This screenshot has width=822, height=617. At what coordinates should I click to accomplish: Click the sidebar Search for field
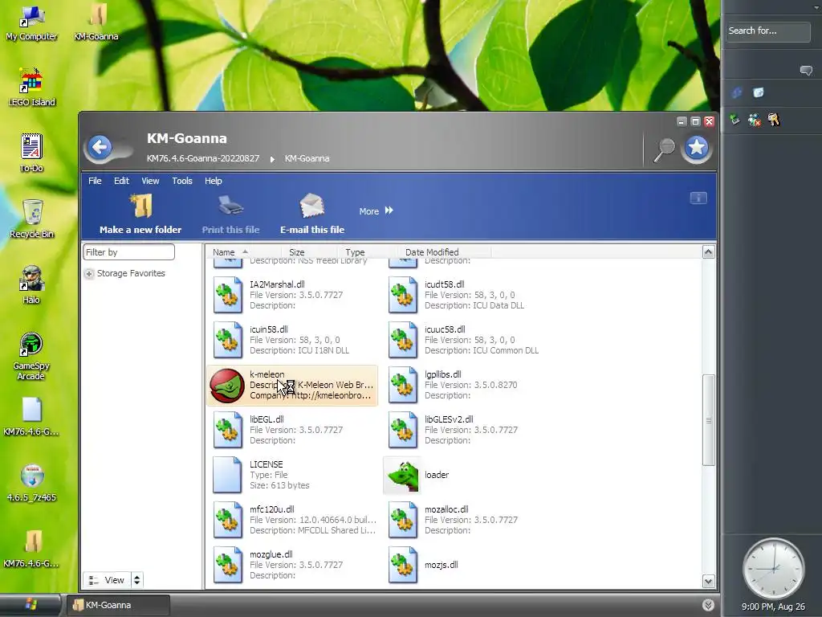[x=768, y=31]
